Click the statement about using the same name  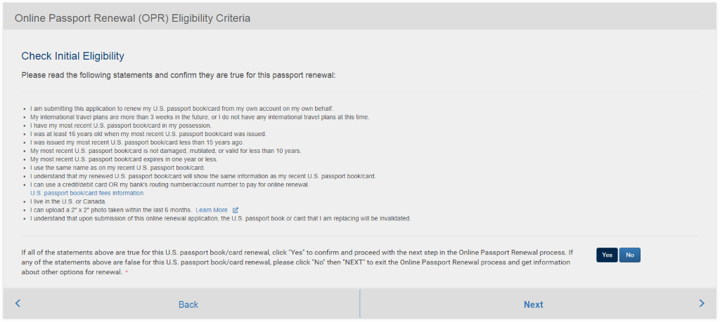[x=117, y=168]
